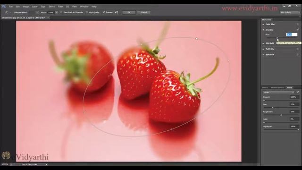This screenshot has height=170, width=302.
Task: Enable the Path Blur checkbox
Action: [x=298, y=49]
